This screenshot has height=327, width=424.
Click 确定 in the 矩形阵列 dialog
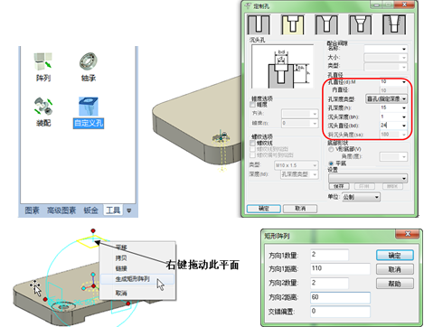click(395, 256)
